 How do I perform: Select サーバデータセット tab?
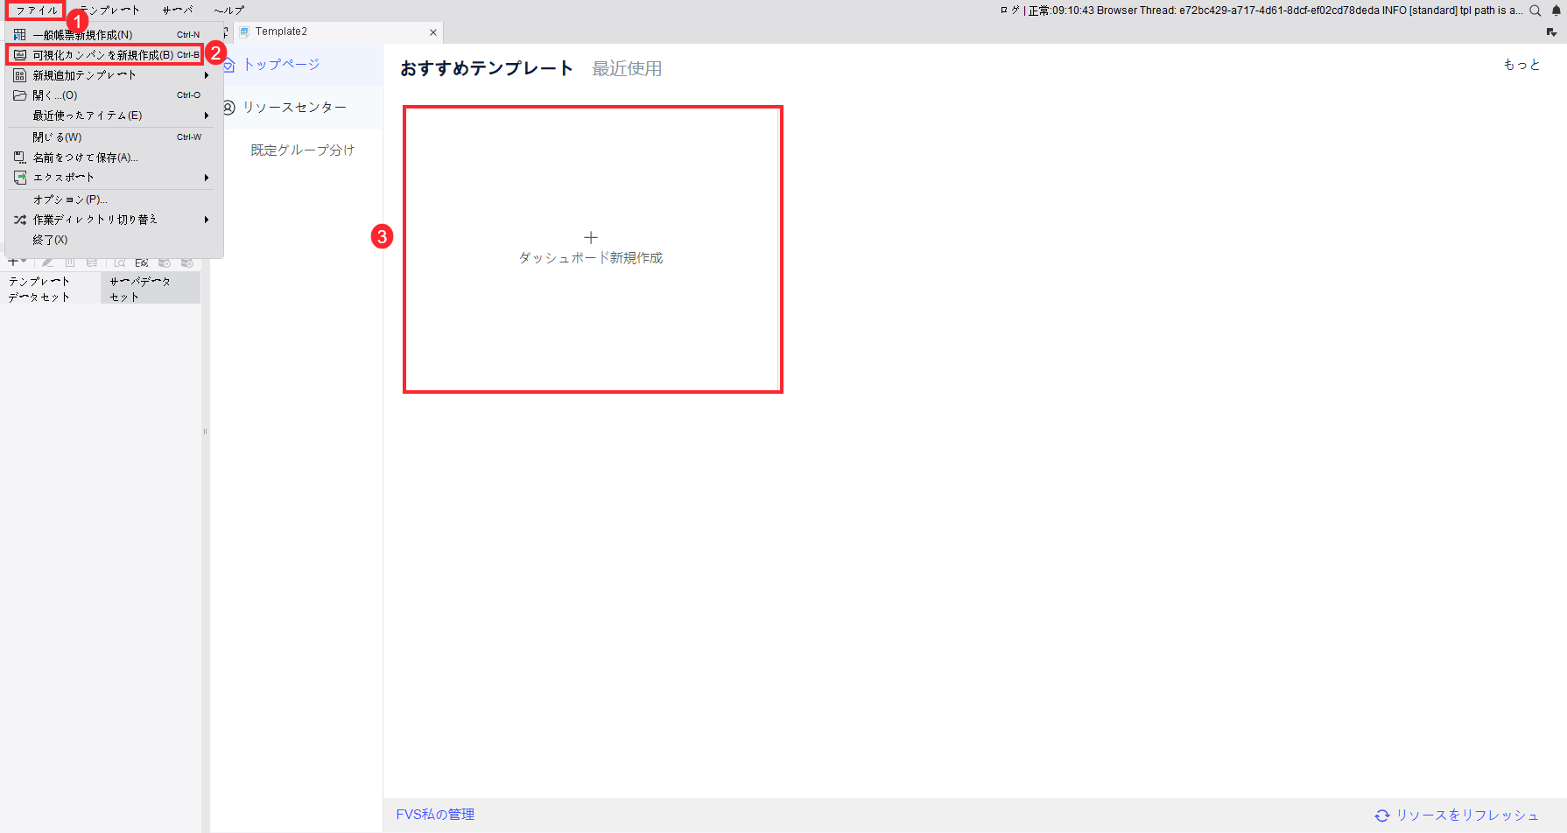[151, 289]
